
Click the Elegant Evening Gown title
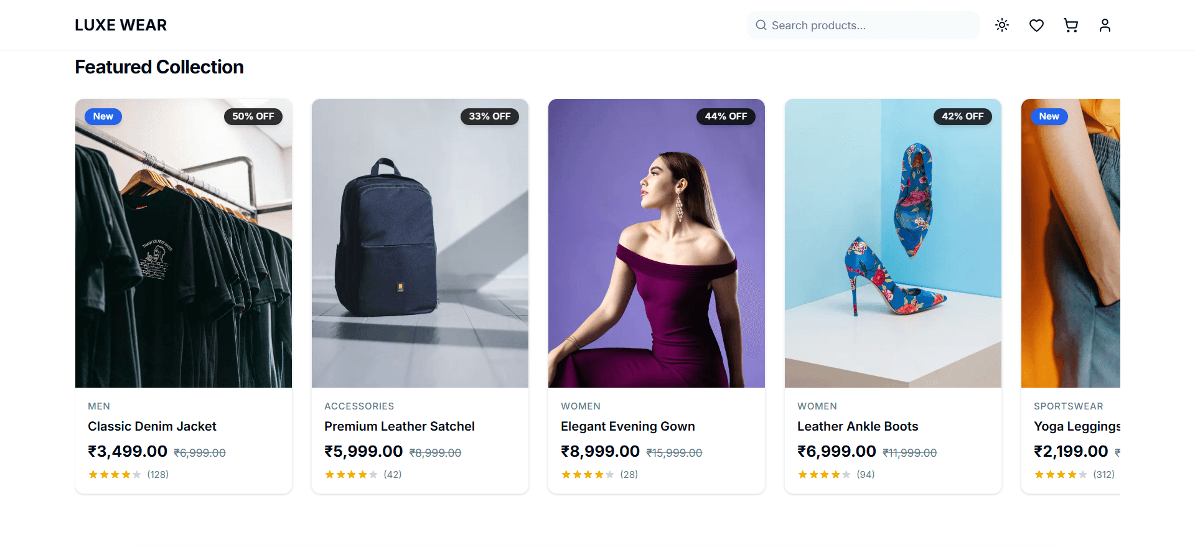tap(627, 426)
